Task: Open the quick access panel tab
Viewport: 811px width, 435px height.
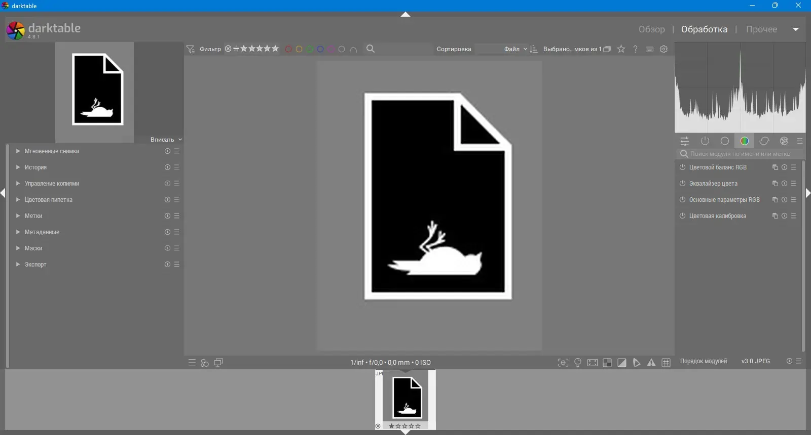Action: click(x=685, y=141)
